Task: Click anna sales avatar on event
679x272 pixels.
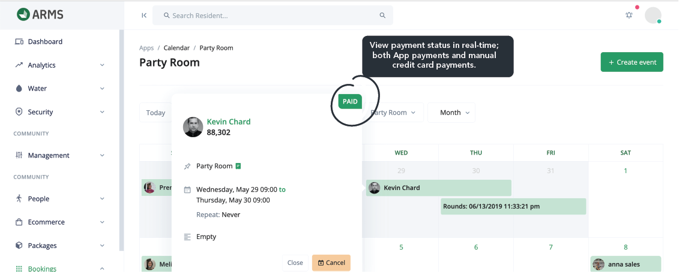Action: (x=599, y=264)
